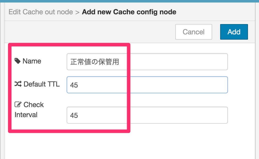
Task: Click the Add new Cache config node title
Action: tap(129, 12)
